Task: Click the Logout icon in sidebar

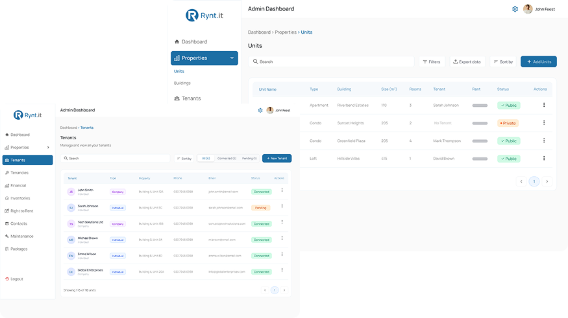Action: [7, 279]
